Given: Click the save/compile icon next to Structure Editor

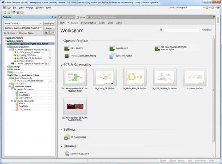Looking at the screenshot, I should 46,33.
